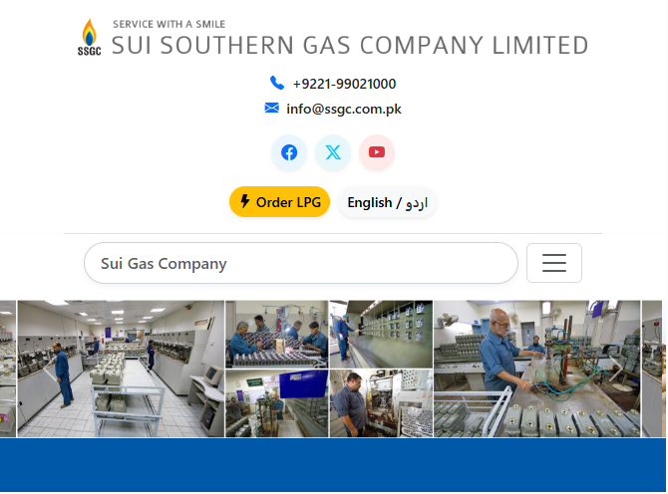View the photo of man in grey shirt
The width and height of the screenshot is (668, 494).
coord(381,403)
